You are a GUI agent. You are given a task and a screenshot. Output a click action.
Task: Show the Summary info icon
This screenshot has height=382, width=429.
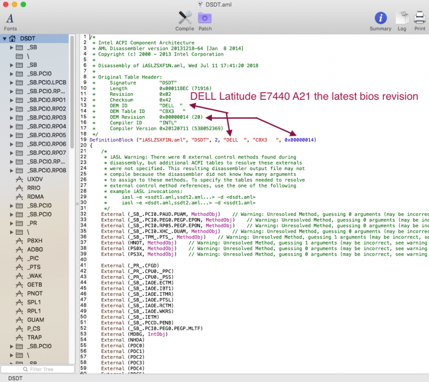tap(381, 18)
